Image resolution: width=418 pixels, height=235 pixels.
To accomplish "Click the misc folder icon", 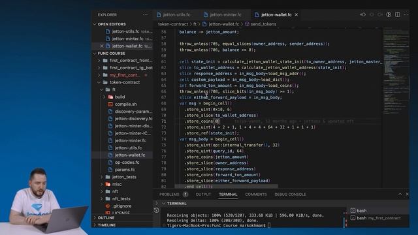I will [x=108, y=184].
